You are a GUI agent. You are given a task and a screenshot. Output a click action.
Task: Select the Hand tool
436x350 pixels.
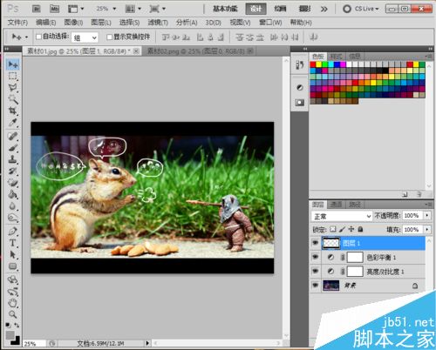(13, 303)
